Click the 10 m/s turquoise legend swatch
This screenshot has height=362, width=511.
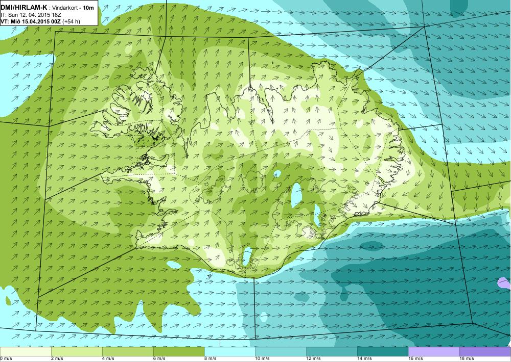[x=281, y=352]
